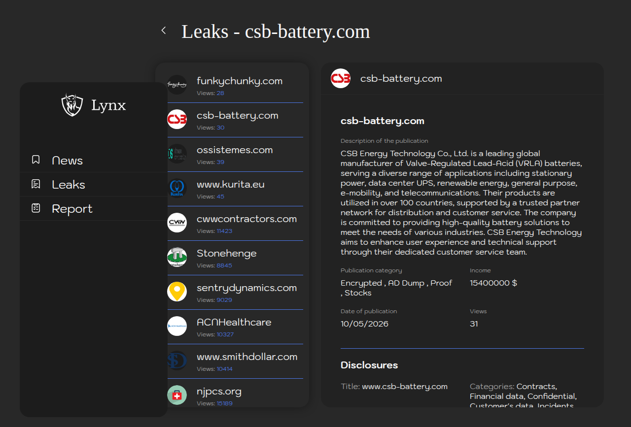Screen dimensions: 631x427
Task: Open the ossistemes.com leak entry
Action: [x=232, y=155]
